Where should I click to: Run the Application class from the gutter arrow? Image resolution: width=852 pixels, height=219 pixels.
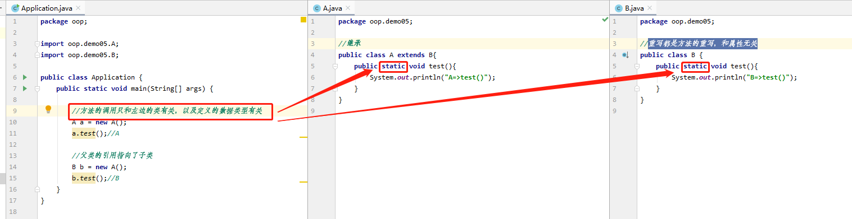(25, 77)
